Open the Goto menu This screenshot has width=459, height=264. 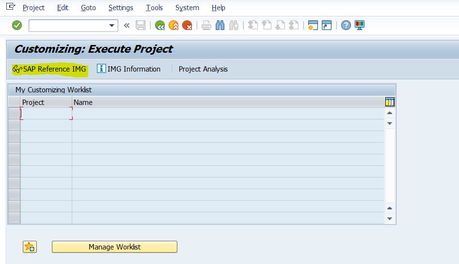(x=88, y=8)
